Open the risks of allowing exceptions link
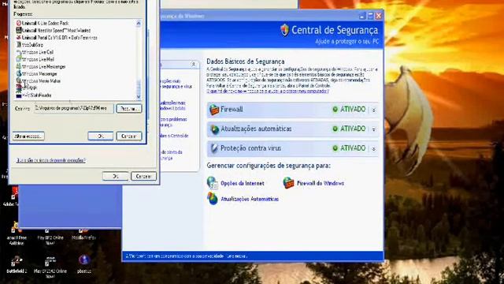 (x=50, y=160)
